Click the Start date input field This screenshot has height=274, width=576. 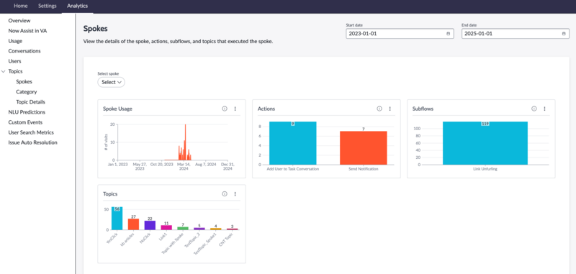[x=400, y=33]
